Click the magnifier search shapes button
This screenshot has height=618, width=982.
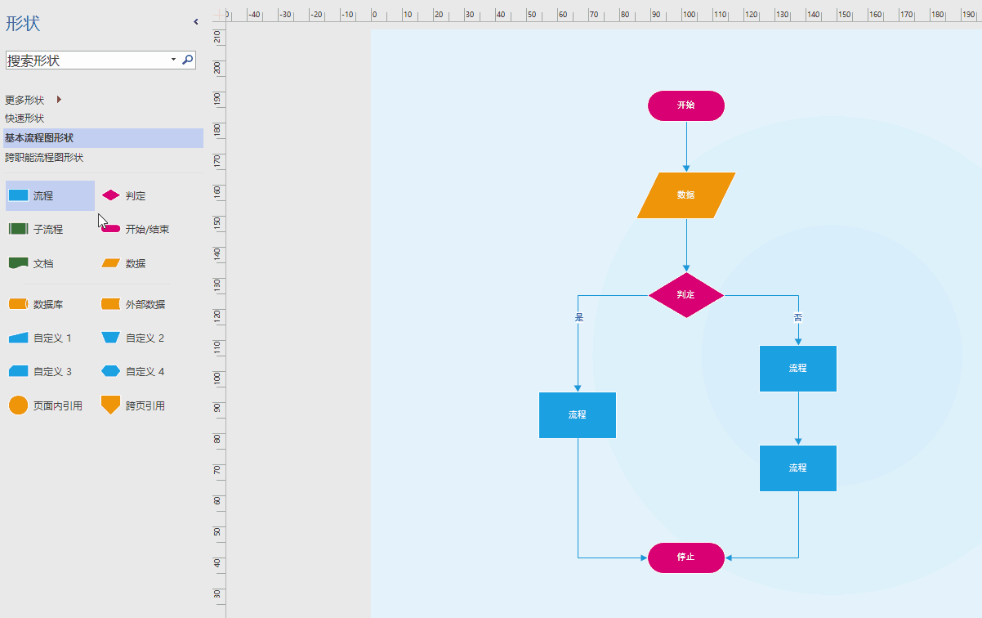(x=187, y=60)
